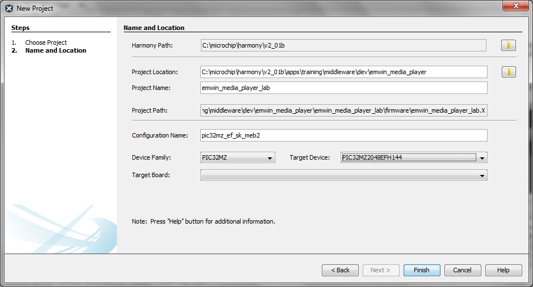
Task: Click the MPLAB X icon in title bar
Action: point(9,8)
